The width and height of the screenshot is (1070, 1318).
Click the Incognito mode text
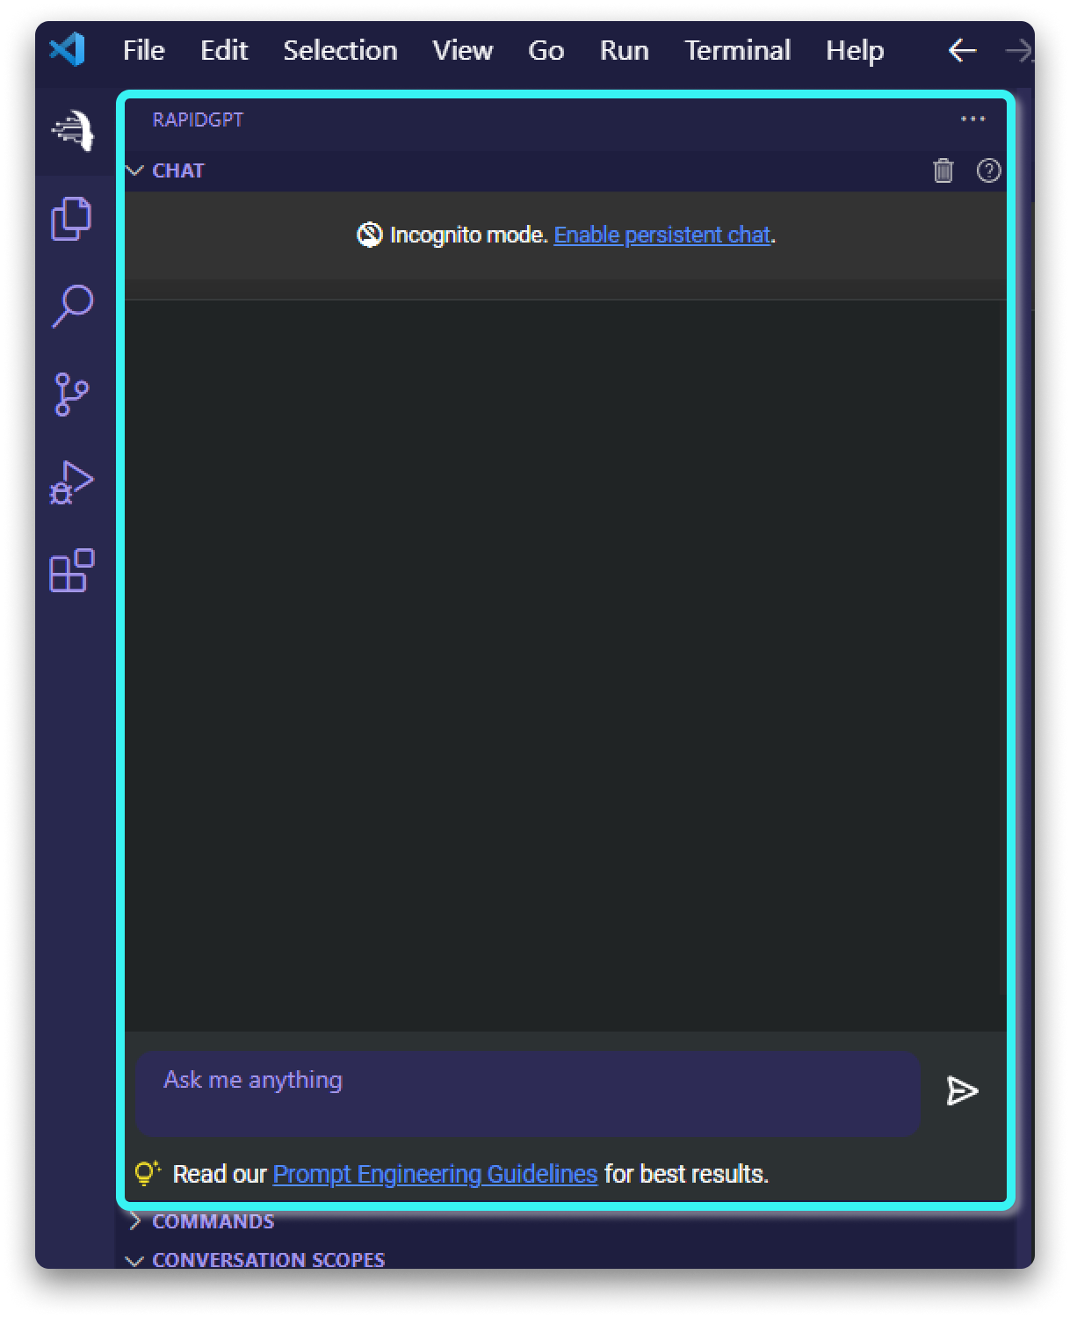tap(468, 235)
